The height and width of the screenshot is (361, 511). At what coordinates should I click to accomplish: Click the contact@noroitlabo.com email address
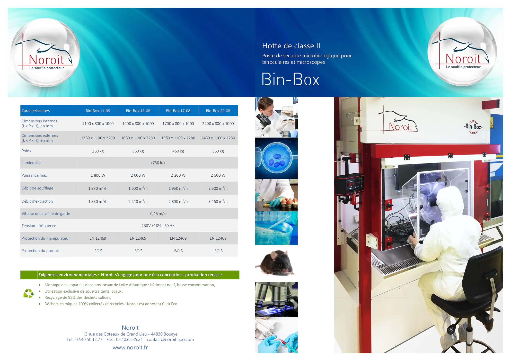(x=170, y=339)
